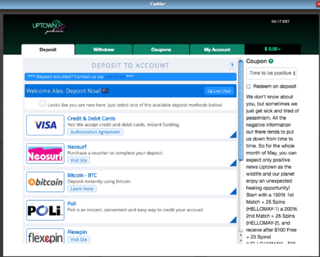Image resolution: width=320 pixels, height=257 pixels.
Task: Expand the Credit & Debit Cards corner arrow
Action: pos(233,135)
